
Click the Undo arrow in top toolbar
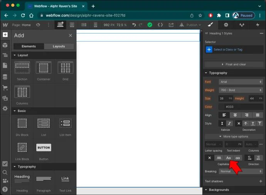tap(134, 25)
